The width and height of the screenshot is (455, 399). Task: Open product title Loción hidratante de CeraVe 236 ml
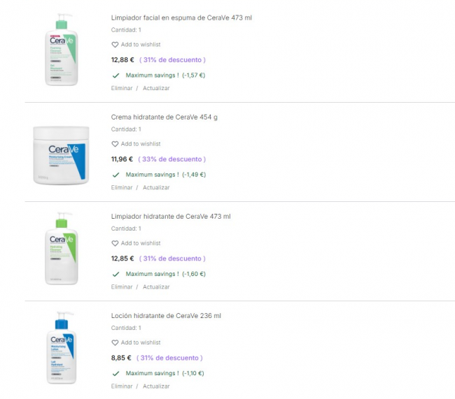[x=166, y=316]
